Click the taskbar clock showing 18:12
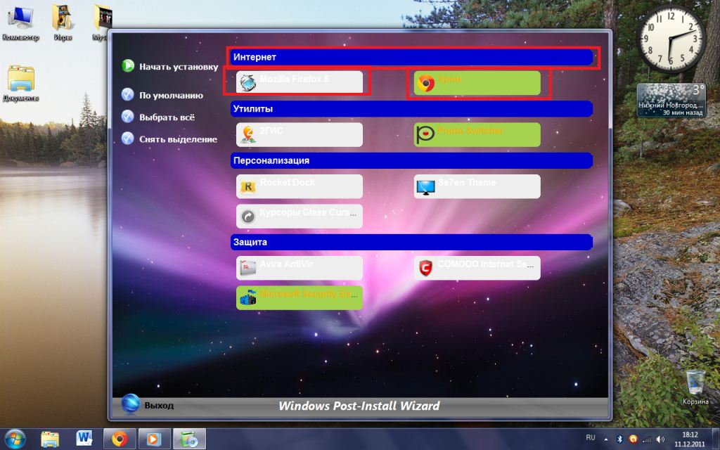Image resolution: width=720 pixels, height=450 pixels. [690, 439]
